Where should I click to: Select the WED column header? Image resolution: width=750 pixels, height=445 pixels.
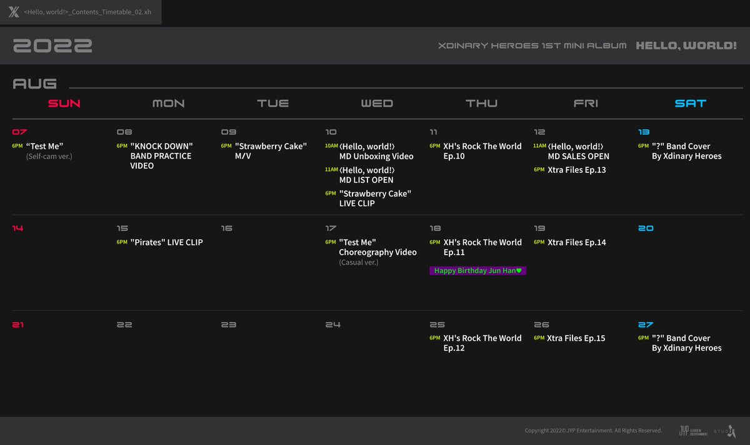[377, 104]
